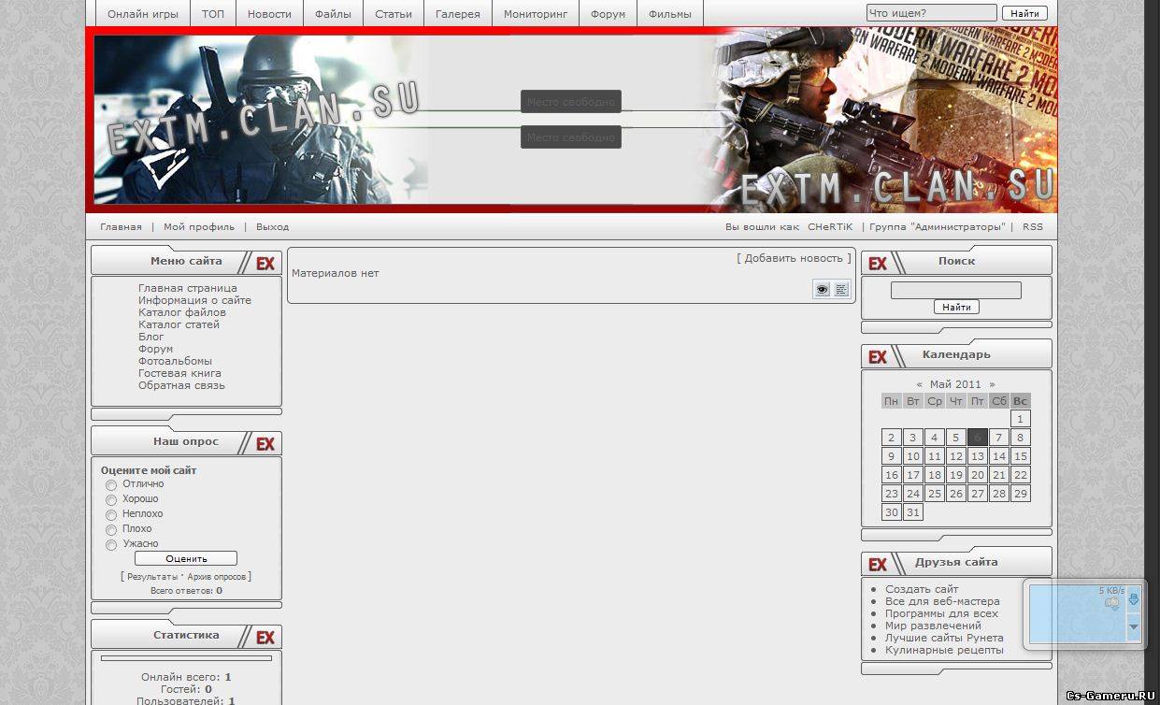Click the upper Место свободно banner slot

571,102
